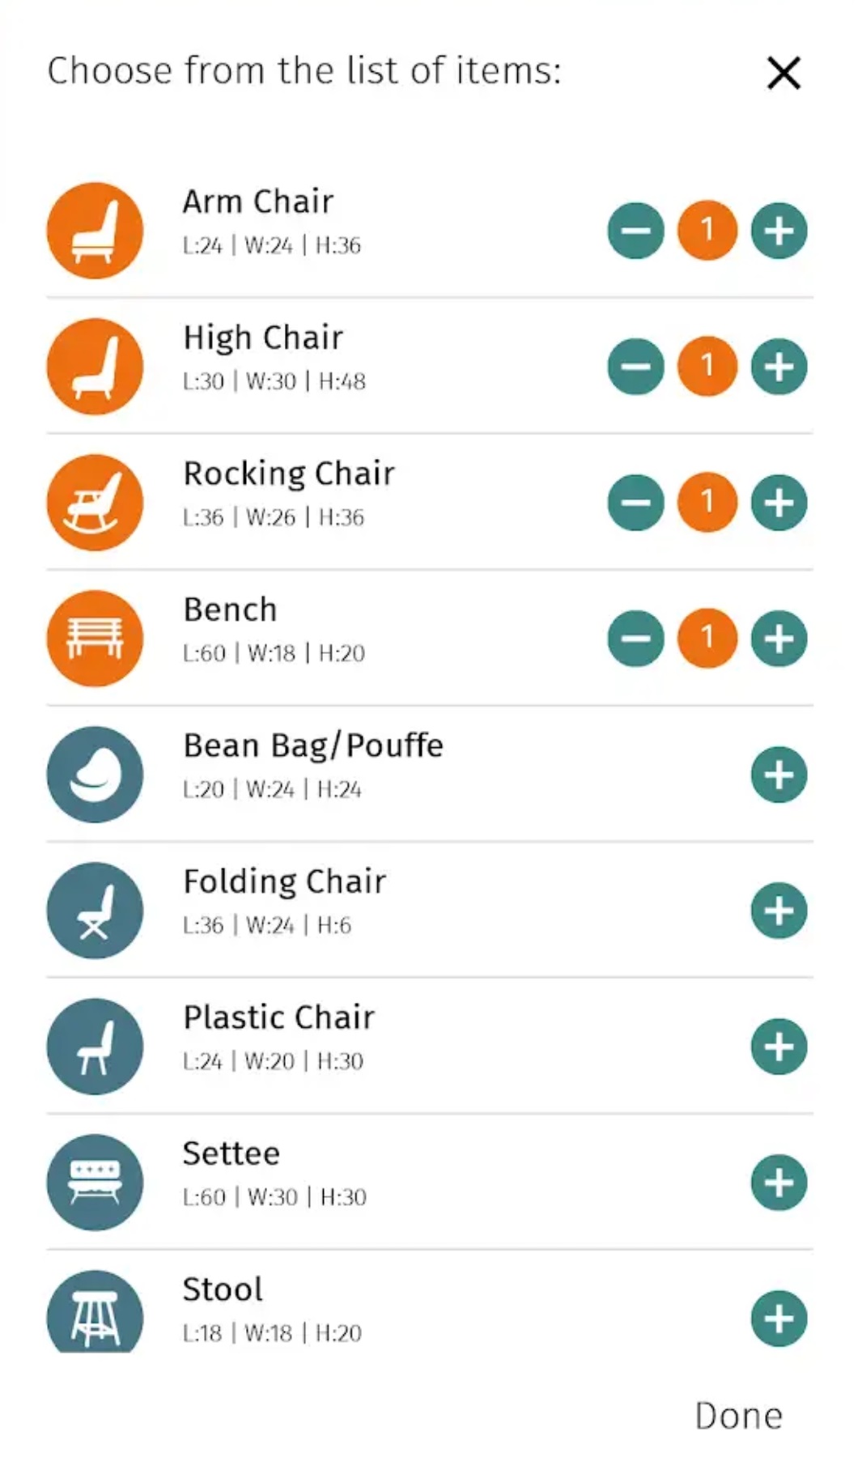
Task: Tap the Settee icon
Action: click(96, 1183)
